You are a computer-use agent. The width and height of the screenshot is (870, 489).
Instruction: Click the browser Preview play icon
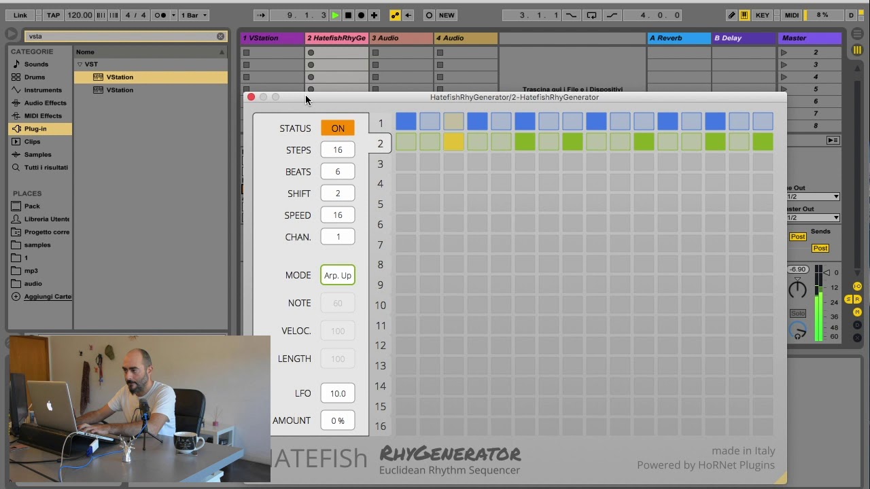[12, 34]
